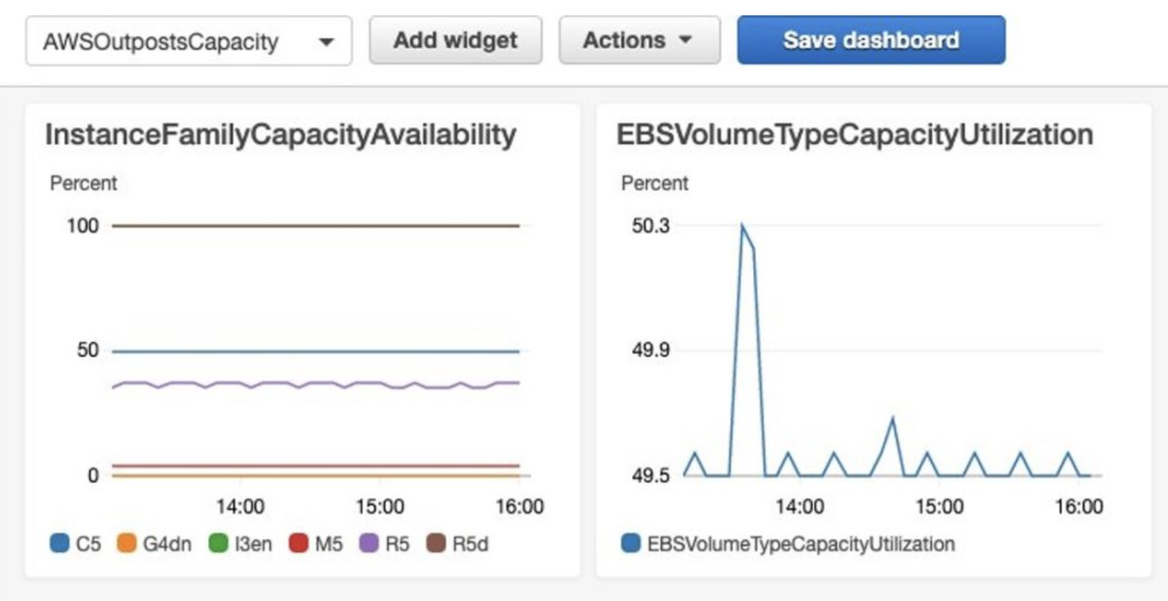This screenshot has height=601, width=1168.
Task: Click the Save dashboard button
Action: click(x=870, y=40)
